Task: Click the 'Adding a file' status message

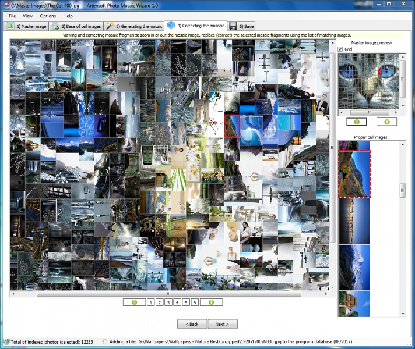Action: point(231,341)
